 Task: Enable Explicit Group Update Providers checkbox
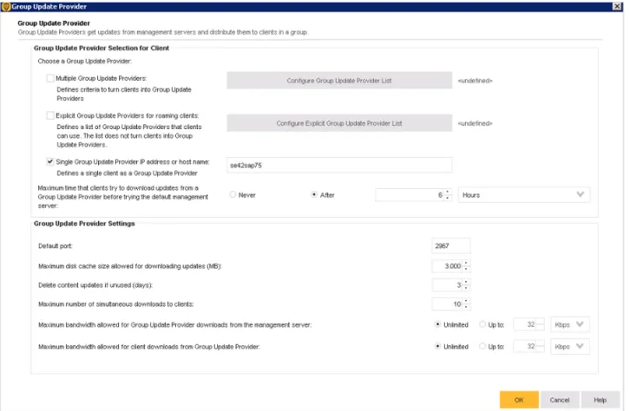click(x=50, y=115)
